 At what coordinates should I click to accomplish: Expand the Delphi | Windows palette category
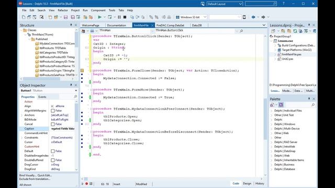pyautogui.click(x=272, y=124)
